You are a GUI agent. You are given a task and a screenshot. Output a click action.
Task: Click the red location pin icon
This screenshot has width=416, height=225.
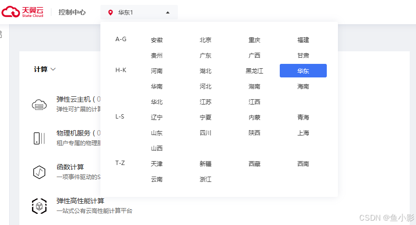click(111, 13)
